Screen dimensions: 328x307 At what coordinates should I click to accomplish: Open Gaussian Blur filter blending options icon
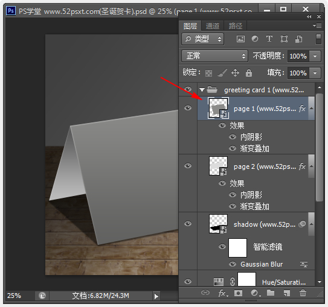point(303,264)
